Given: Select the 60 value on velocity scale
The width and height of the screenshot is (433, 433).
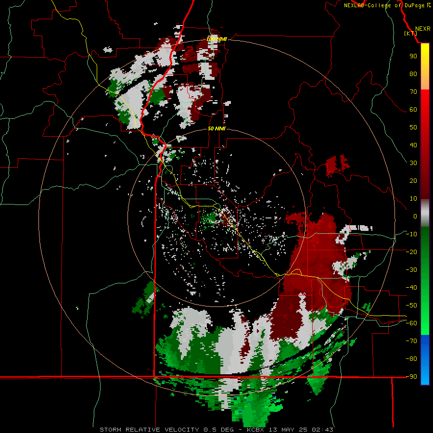Looking at the screenshot, I should (413, 110).
